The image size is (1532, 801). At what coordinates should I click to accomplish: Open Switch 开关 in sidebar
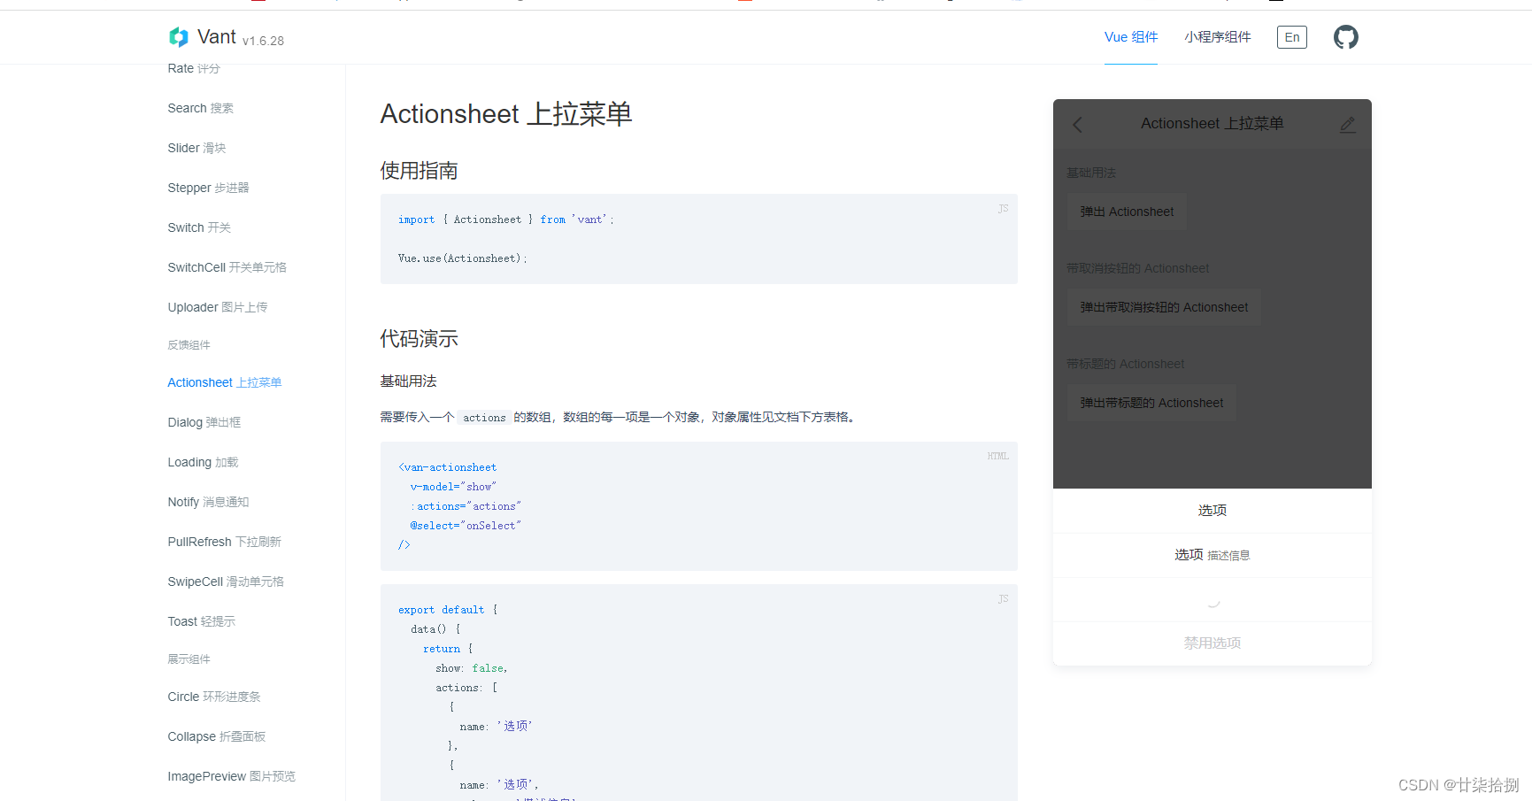click(199, 227)
